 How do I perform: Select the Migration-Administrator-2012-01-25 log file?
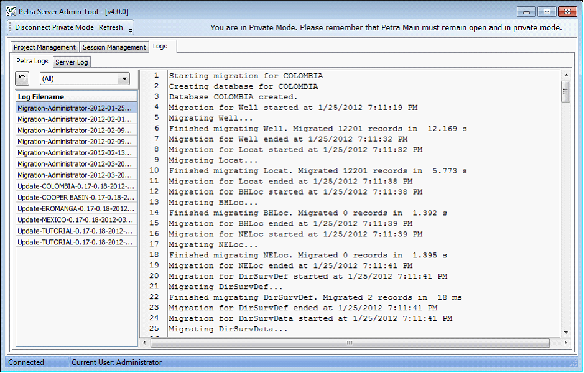click(75, 108)
